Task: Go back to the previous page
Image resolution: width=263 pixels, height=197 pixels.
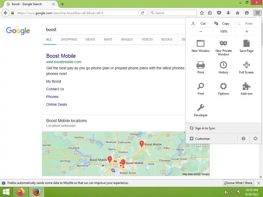Action: point(5,13)
